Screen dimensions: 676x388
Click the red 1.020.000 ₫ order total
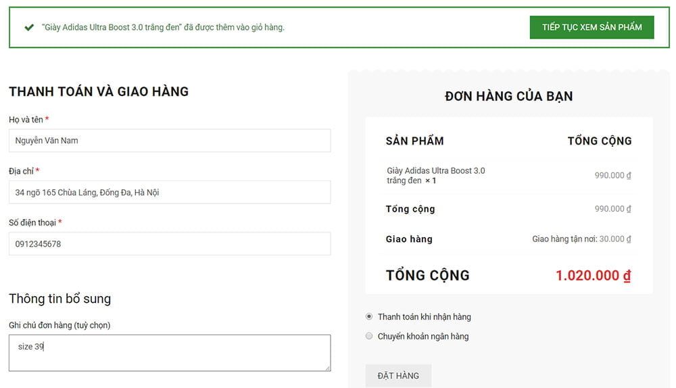point(593,276)
